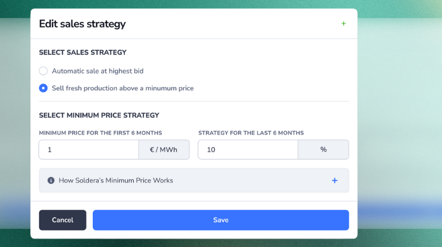This screenshot has height=247, width=442.
Task: Click the green plus icon in dialog header
Action: (x=344, y=24)
